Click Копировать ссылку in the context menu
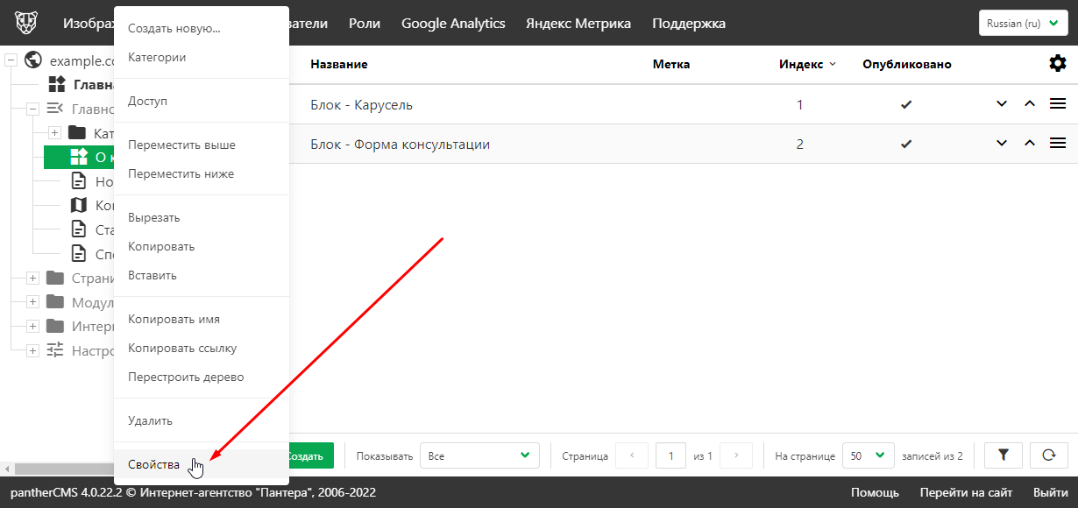The width and height of the screenshot is (1078, 508). 182,348
